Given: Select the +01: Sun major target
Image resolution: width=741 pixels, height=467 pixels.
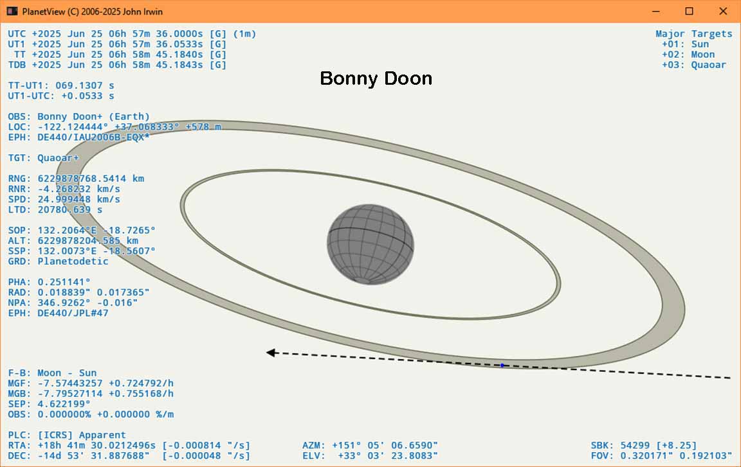Looking at the screenshot, I should 685,44.
